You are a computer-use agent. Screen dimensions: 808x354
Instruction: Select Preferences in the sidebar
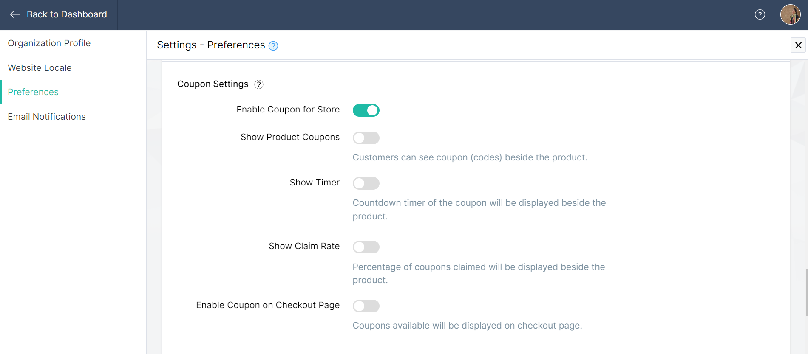coord(33,92)
